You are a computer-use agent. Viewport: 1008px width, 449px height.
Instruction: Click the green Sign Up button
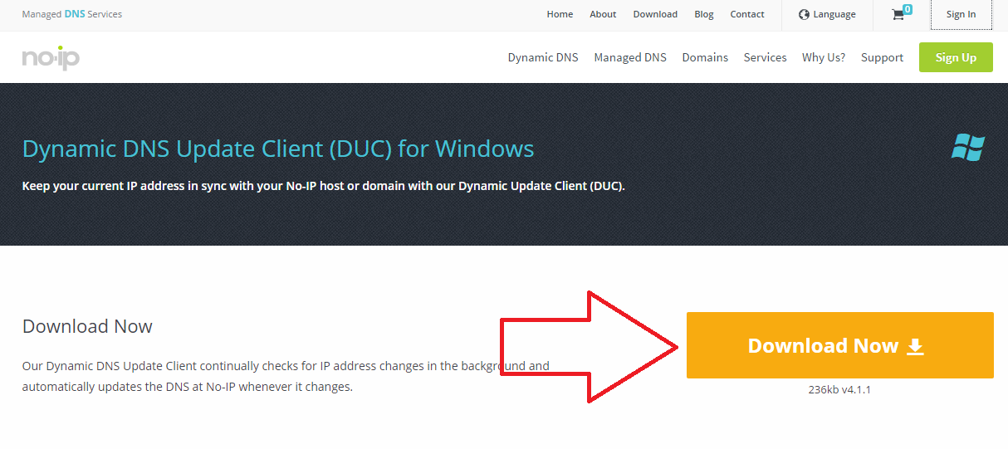(x=956, y=57)
